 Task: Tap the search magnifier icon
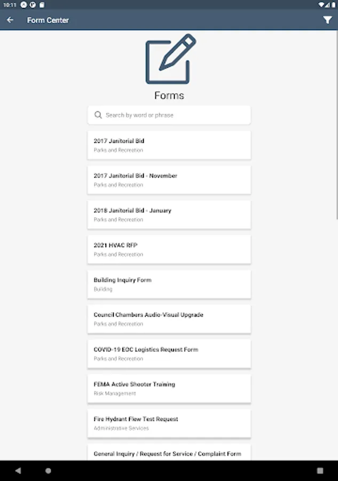tap(98, 115)
